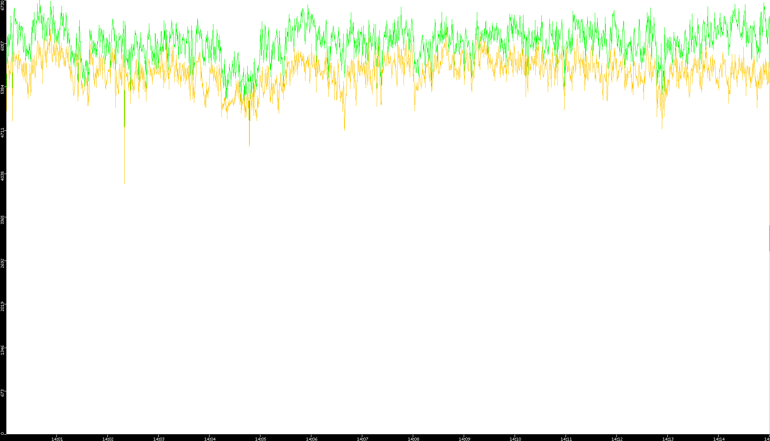
Task: Select the 14:05 time axis label
Action: [x=260, y=438]
